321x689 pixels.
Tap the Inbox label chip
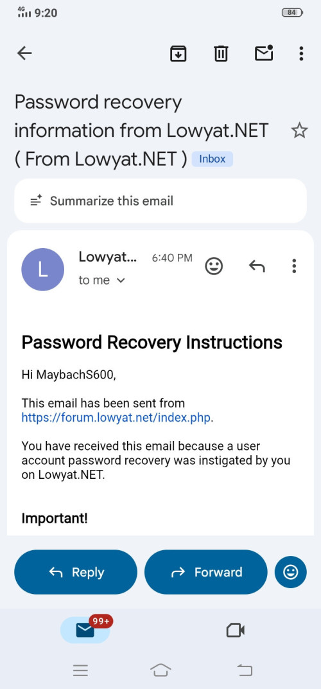tap(212, 159)
